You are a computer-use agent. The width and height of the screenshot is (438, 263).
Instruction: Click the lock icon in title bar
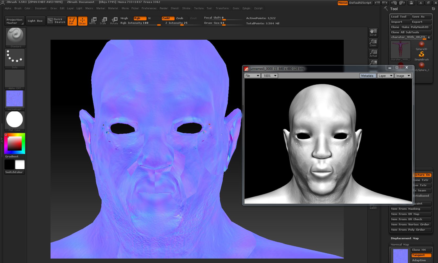[x=411, y=3]
